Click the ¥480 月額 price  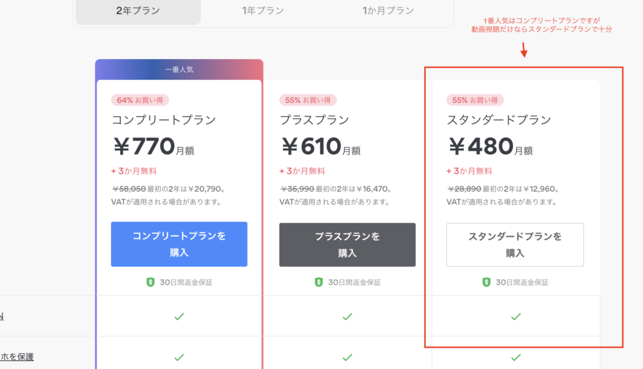pyautogui.click(x=490, y=146)
